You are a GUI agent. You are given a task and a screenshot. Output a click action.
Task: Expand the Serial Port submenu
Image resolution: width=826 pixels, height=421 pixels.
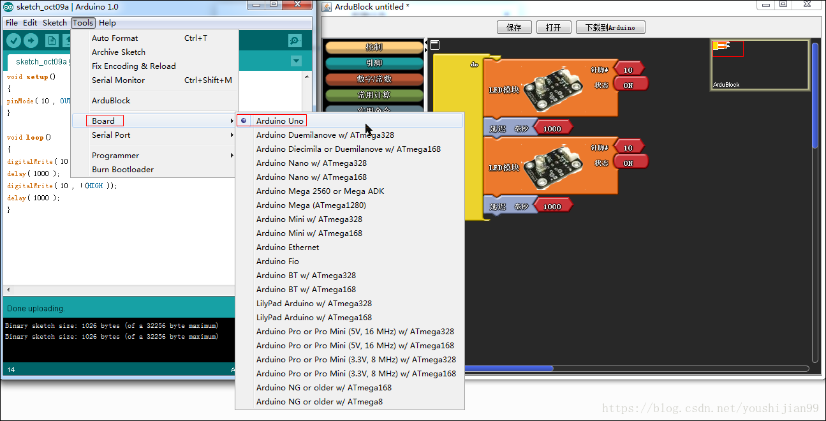pyautogui.click(x=154, y=135)
